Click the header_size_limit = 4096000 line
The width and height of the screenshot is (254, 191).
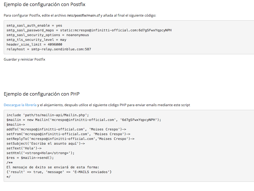pos(34,45)
